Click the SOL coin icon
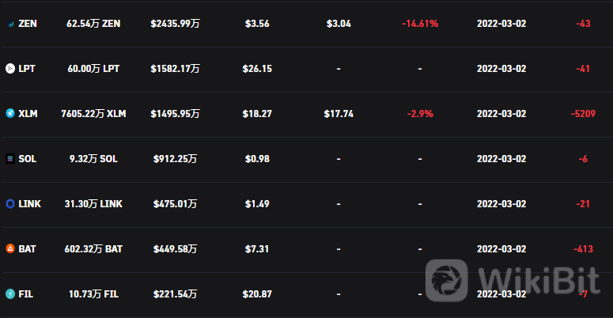 10,159
